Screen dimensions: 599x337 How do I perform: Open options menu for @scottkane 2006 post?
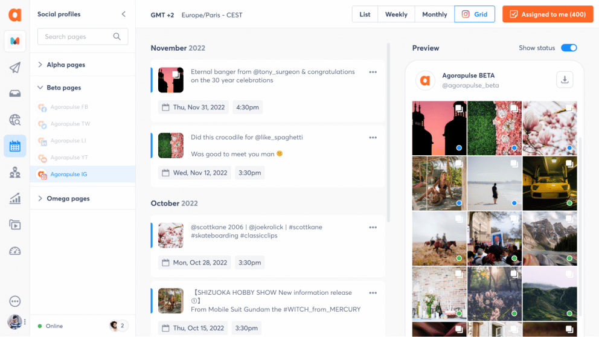[x=373, y=227]
